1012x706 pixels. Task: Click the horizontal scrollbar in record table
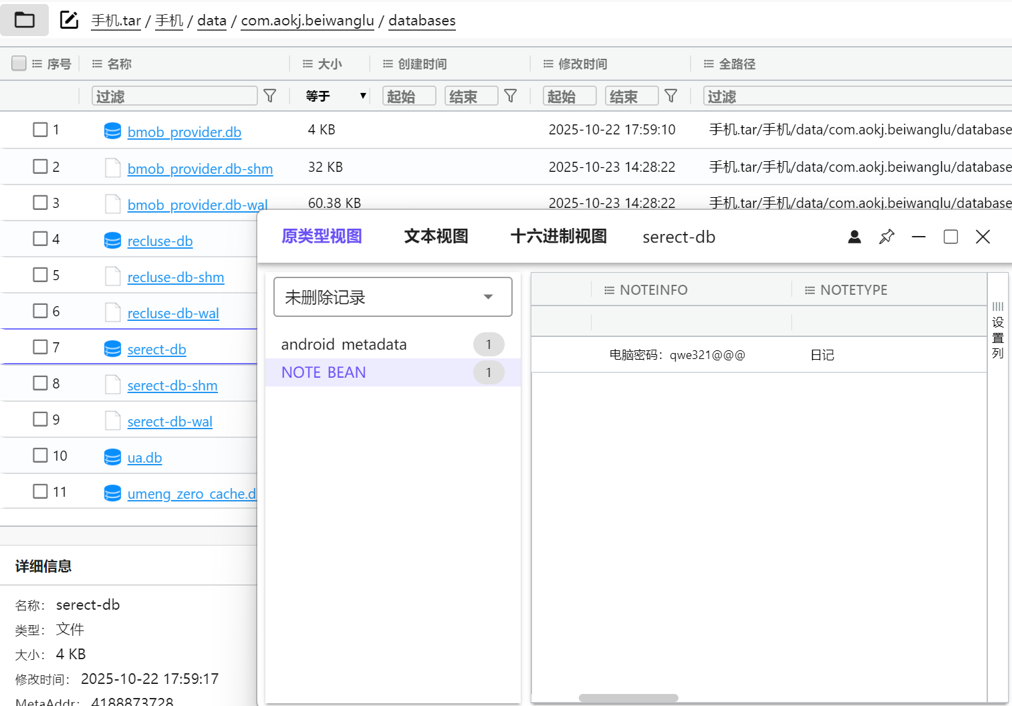coord(628,698)
